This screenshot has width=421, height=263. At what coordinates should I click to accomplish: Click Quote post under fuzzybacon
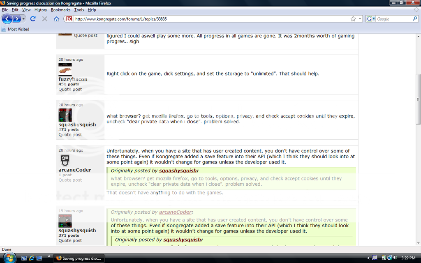click(x=70, y=89)
